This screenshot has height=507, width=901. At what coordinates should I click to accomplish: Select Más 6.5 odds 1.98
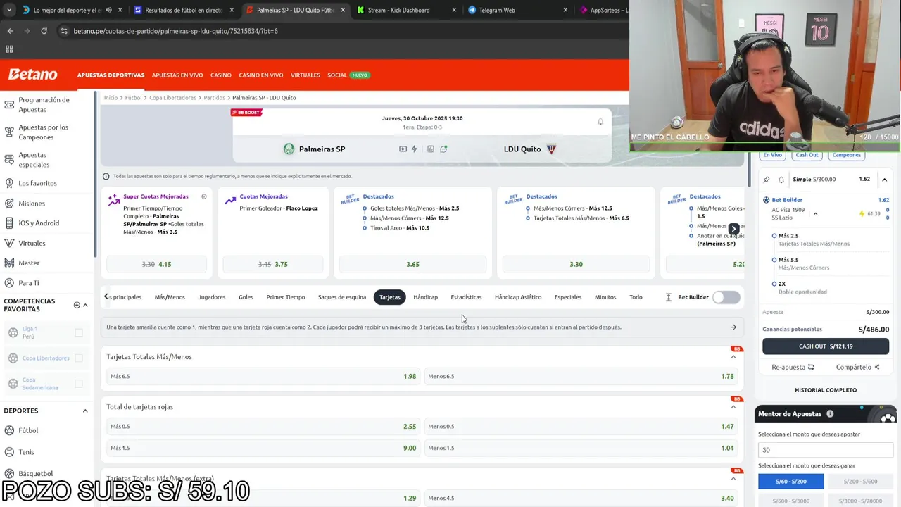tap(263, 377)
